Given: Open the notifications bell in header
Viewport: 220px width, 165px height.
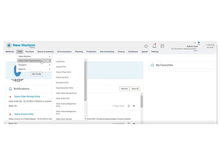Looking at the screenshot, I should click(154, 46).
